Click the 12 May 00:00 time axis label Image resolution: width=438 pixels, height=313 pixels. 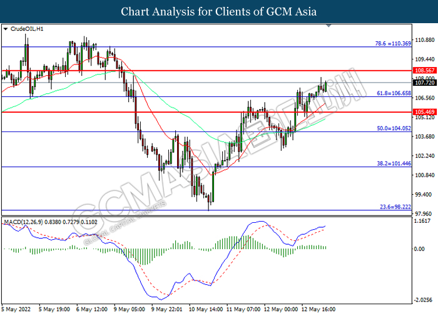click(281, 309)
